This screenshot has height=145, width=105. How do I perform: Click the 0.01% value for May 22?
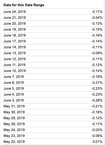click(x=97, y=142)
